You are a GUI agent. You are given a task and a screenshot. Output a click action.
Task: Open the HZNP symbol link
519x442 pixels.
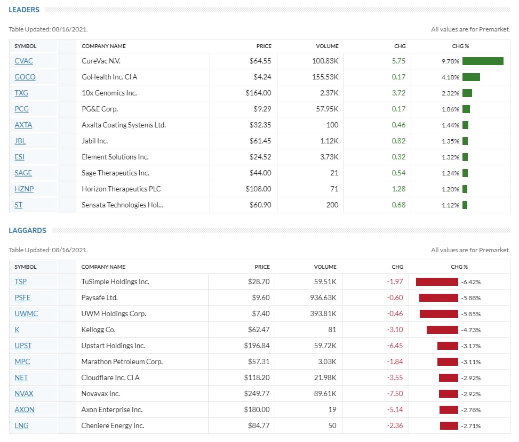pos(24,189)
